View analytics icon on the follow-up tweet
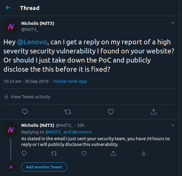Screen dimensions: 182x176 [x=144, y=154]
